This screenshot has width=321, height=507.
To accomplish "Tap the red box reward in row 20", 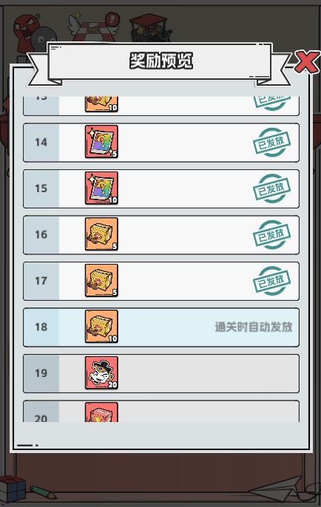I will tap(101, 412).
